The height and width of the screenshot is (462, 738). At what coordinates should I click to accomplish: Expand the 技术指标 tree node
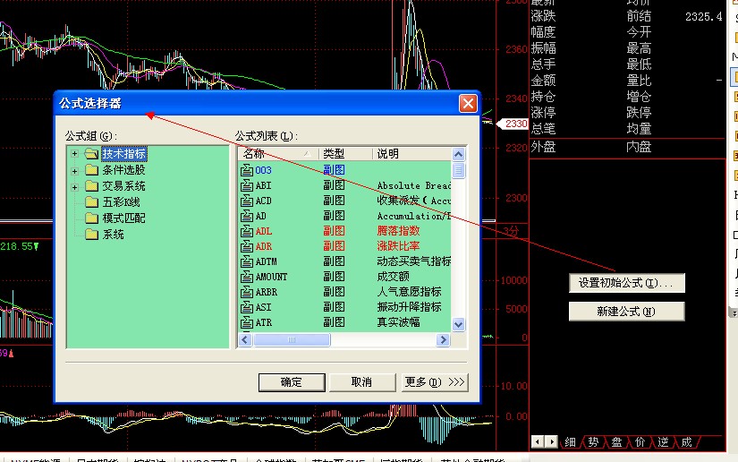(x=74, y=154)
